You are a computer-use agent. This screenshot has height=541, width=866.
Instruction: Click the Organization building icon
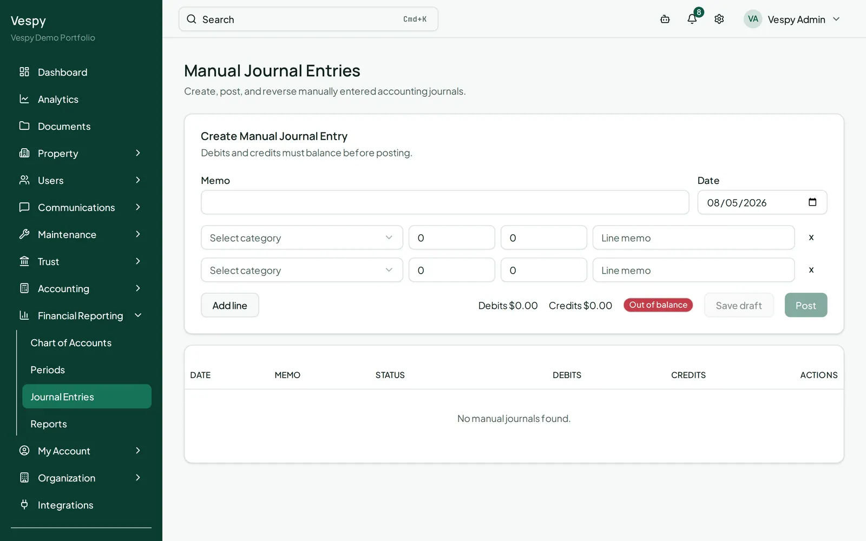[24, 478]
